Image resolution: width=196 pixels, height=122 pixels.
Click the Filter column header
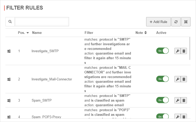[89, 33]
